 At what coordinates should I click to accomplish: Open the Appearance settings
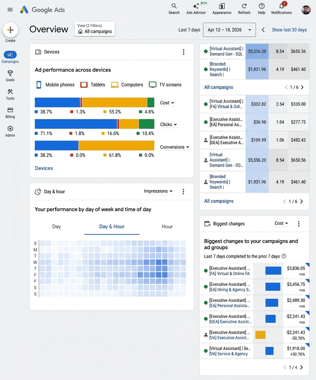(x=222, y=9)
